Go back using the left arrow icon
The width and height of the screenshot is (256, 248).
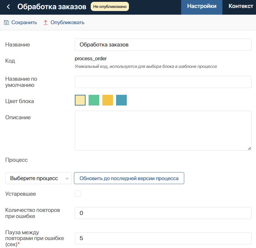click(8, 7)
